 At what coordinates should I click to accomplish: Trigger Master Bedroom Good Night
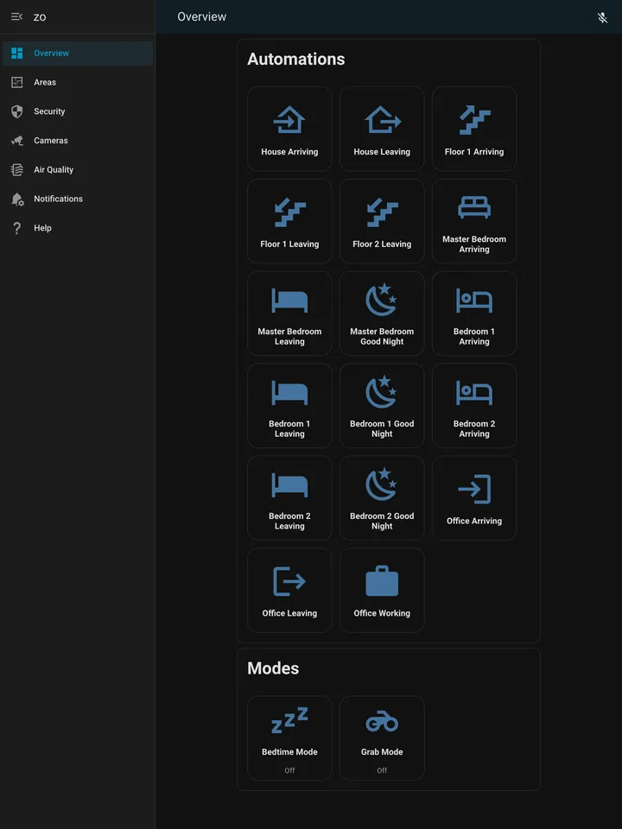pyautogui.click(x=382, y=313)
